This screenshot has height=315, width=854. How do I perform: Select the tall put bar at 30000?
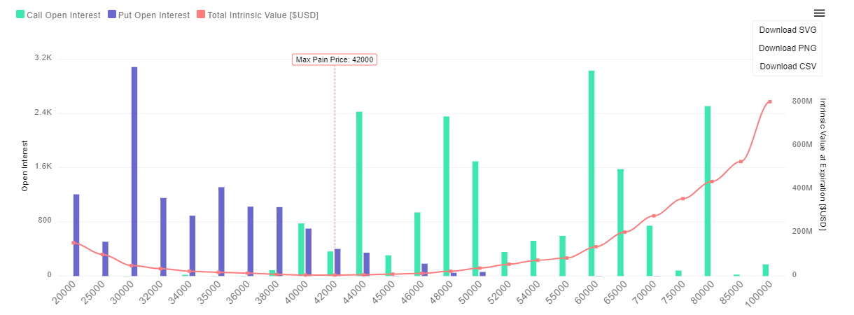pos(134,171)
